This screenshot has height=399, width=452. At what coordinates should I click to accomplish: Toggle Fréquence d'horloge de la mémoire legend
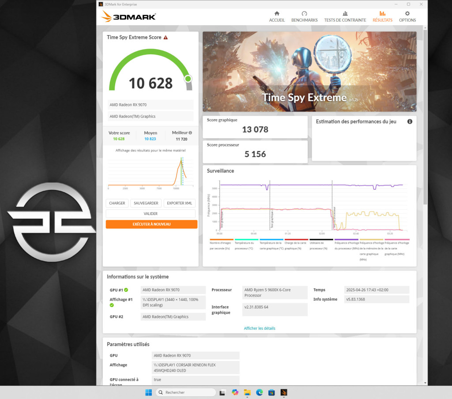[x=371, y=250]
